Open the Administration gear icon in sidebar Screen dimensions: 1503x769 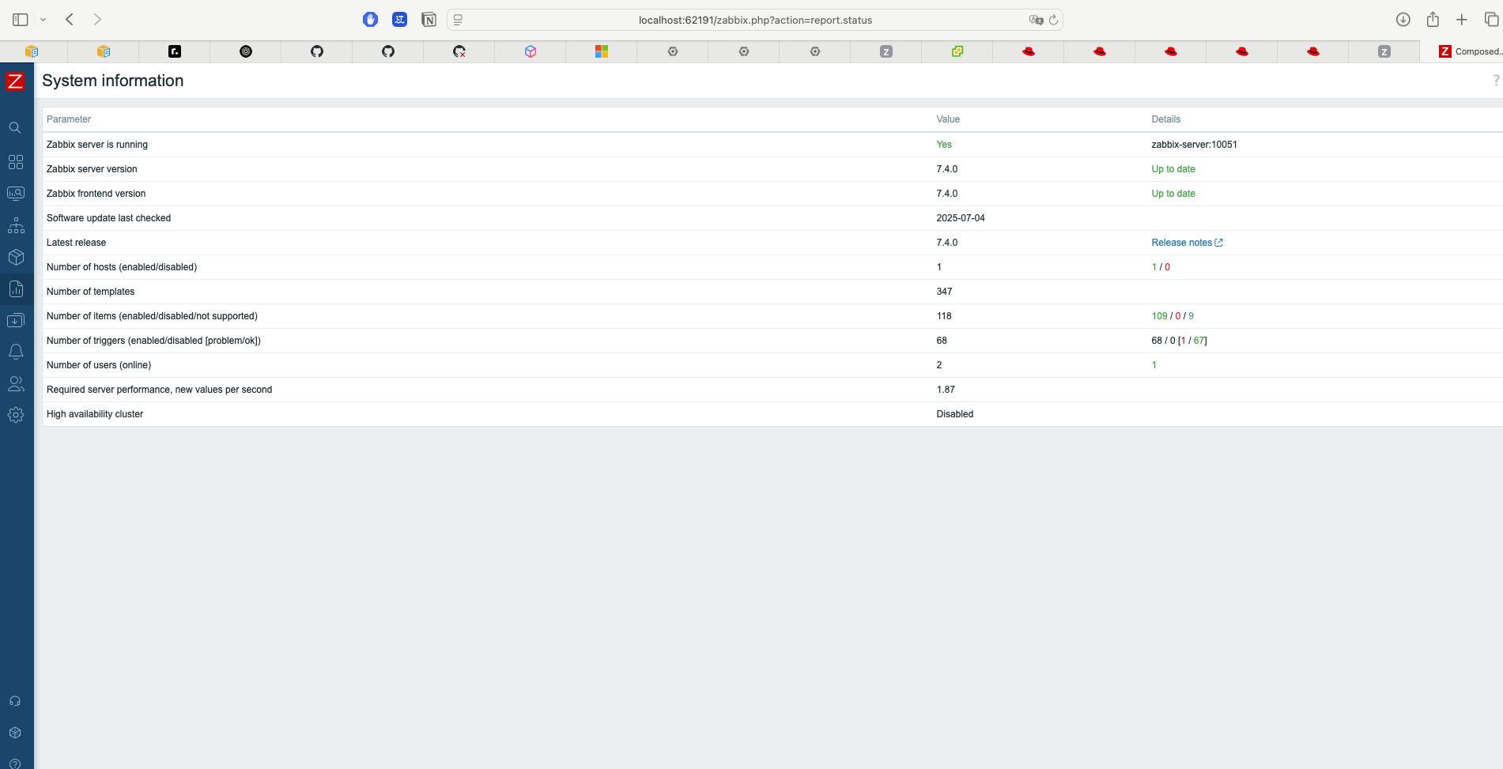tap(16, 415)
